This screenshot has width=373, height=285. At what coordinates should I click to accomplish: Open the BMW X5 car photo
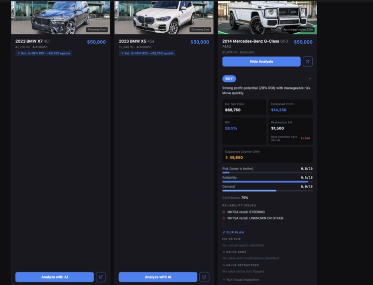pos(164,17)
